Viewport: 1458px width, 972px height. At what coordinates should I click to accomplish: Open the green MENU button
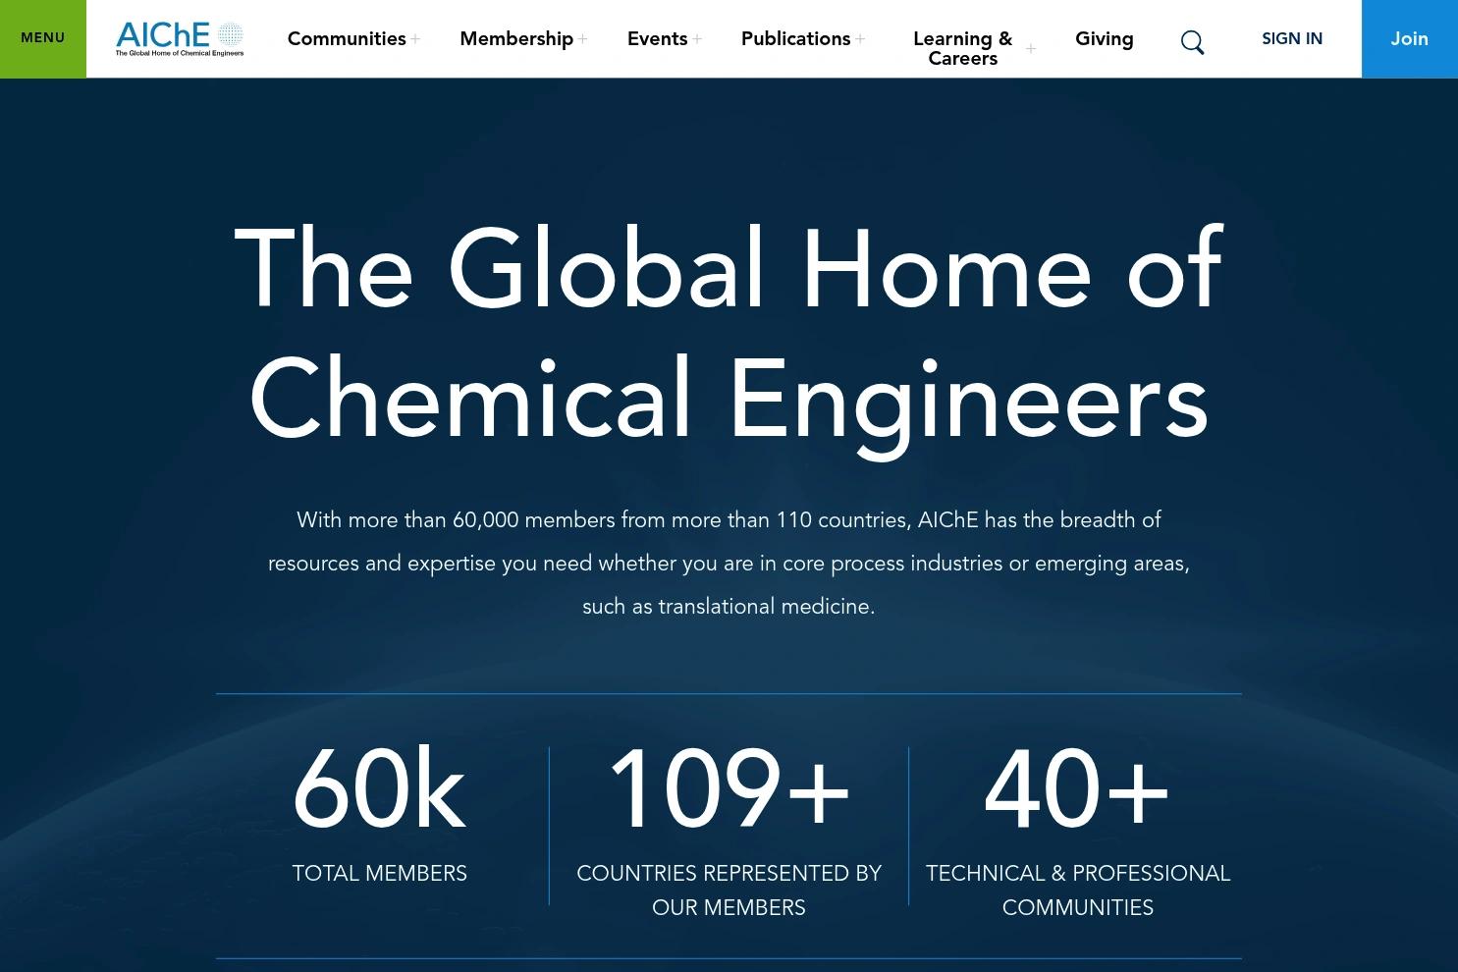click(x=43, y=38)
